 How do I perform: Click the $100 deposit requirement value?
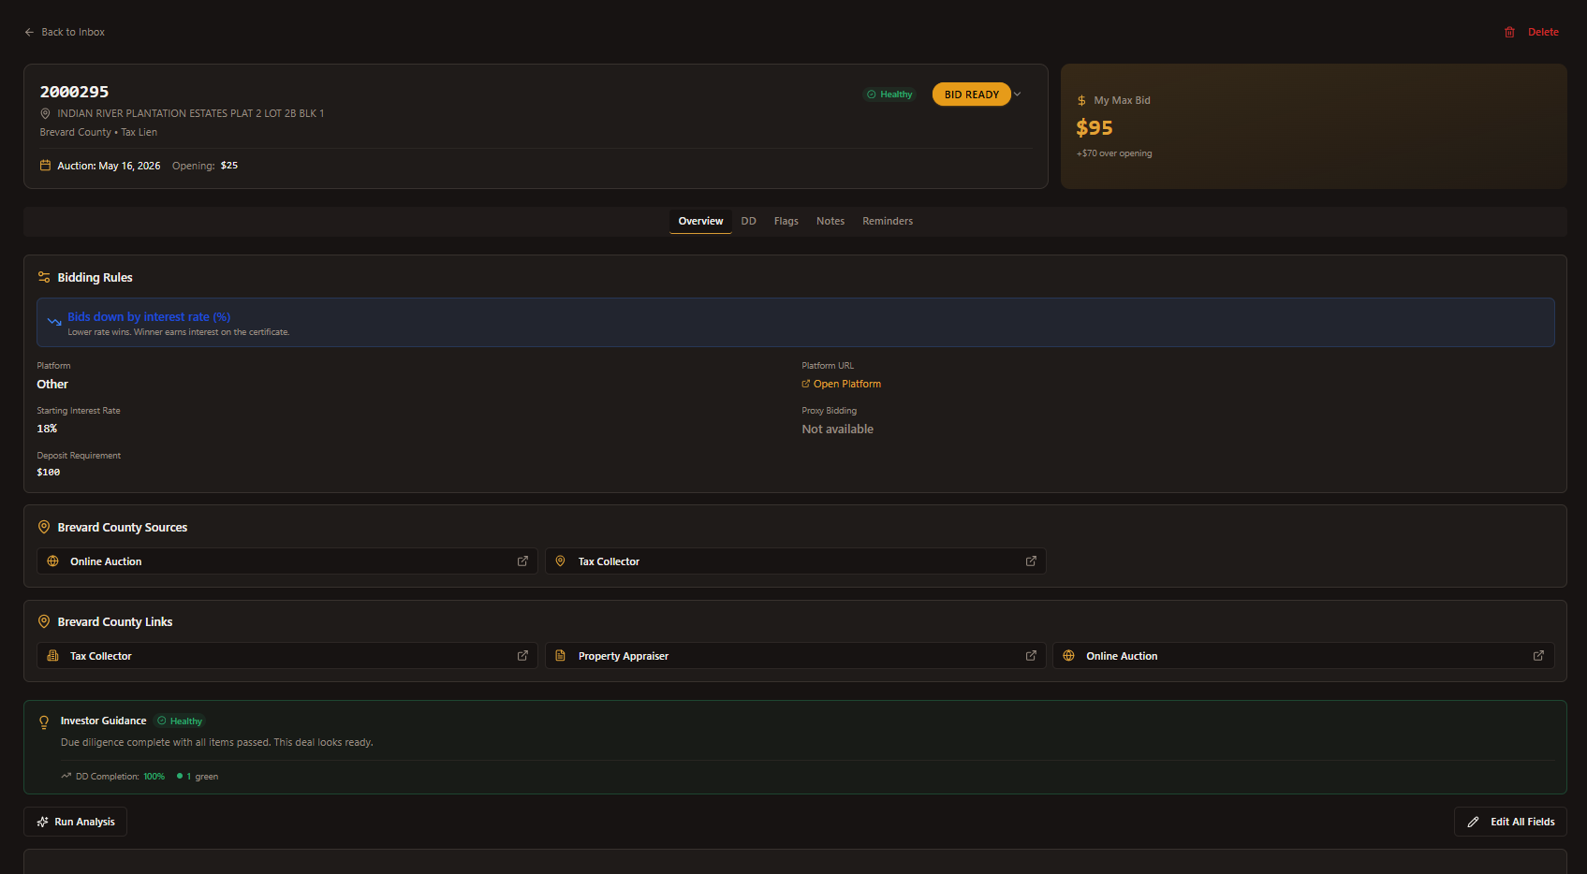(x=49, y=473)
